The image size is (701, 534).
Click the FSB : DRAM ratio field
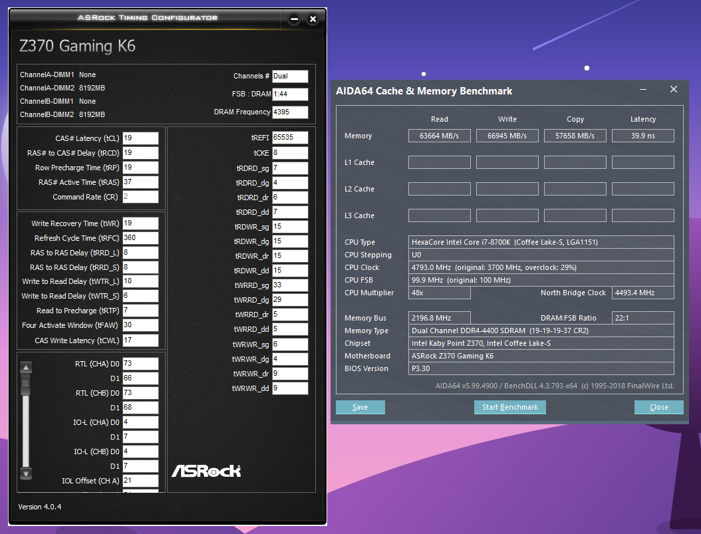pyautogui.click(x=290, y=94)
